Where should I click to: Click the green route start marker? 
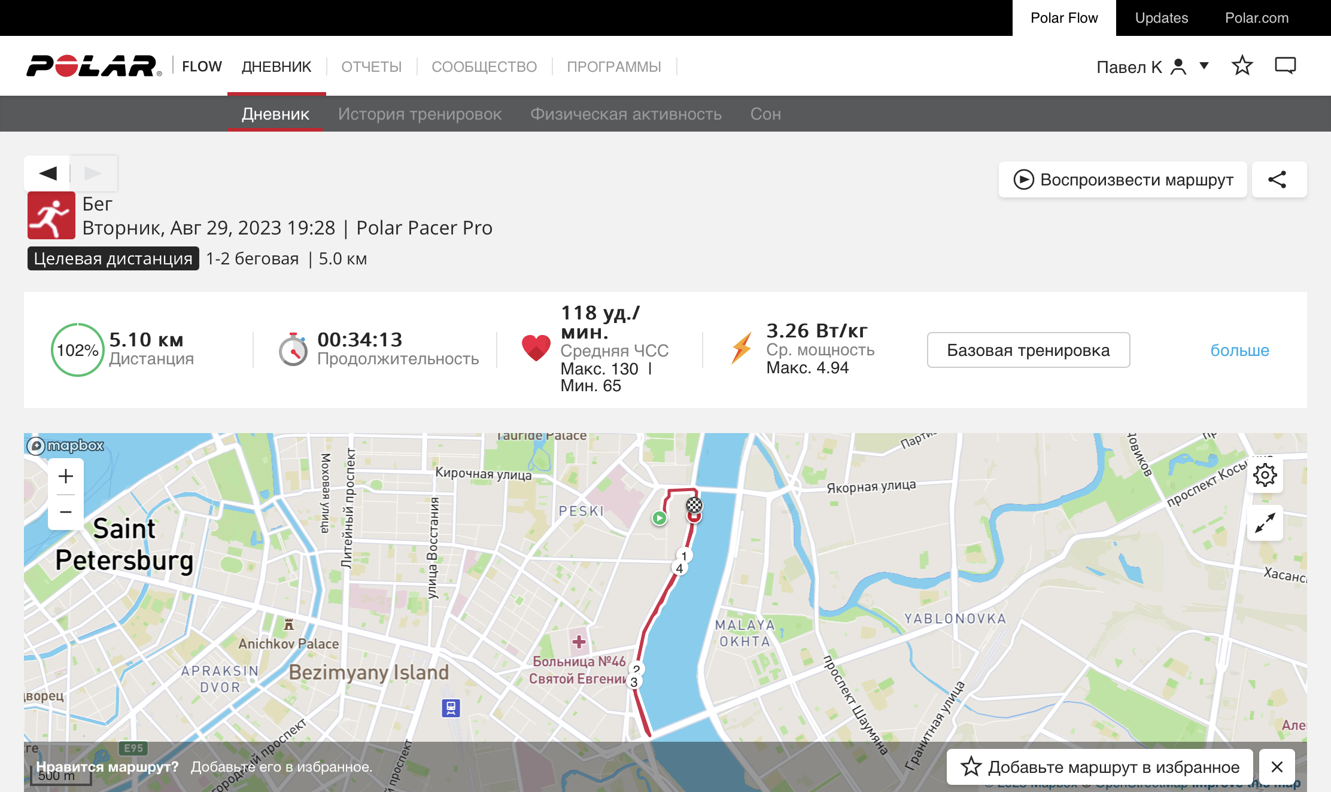pos(659,518)
